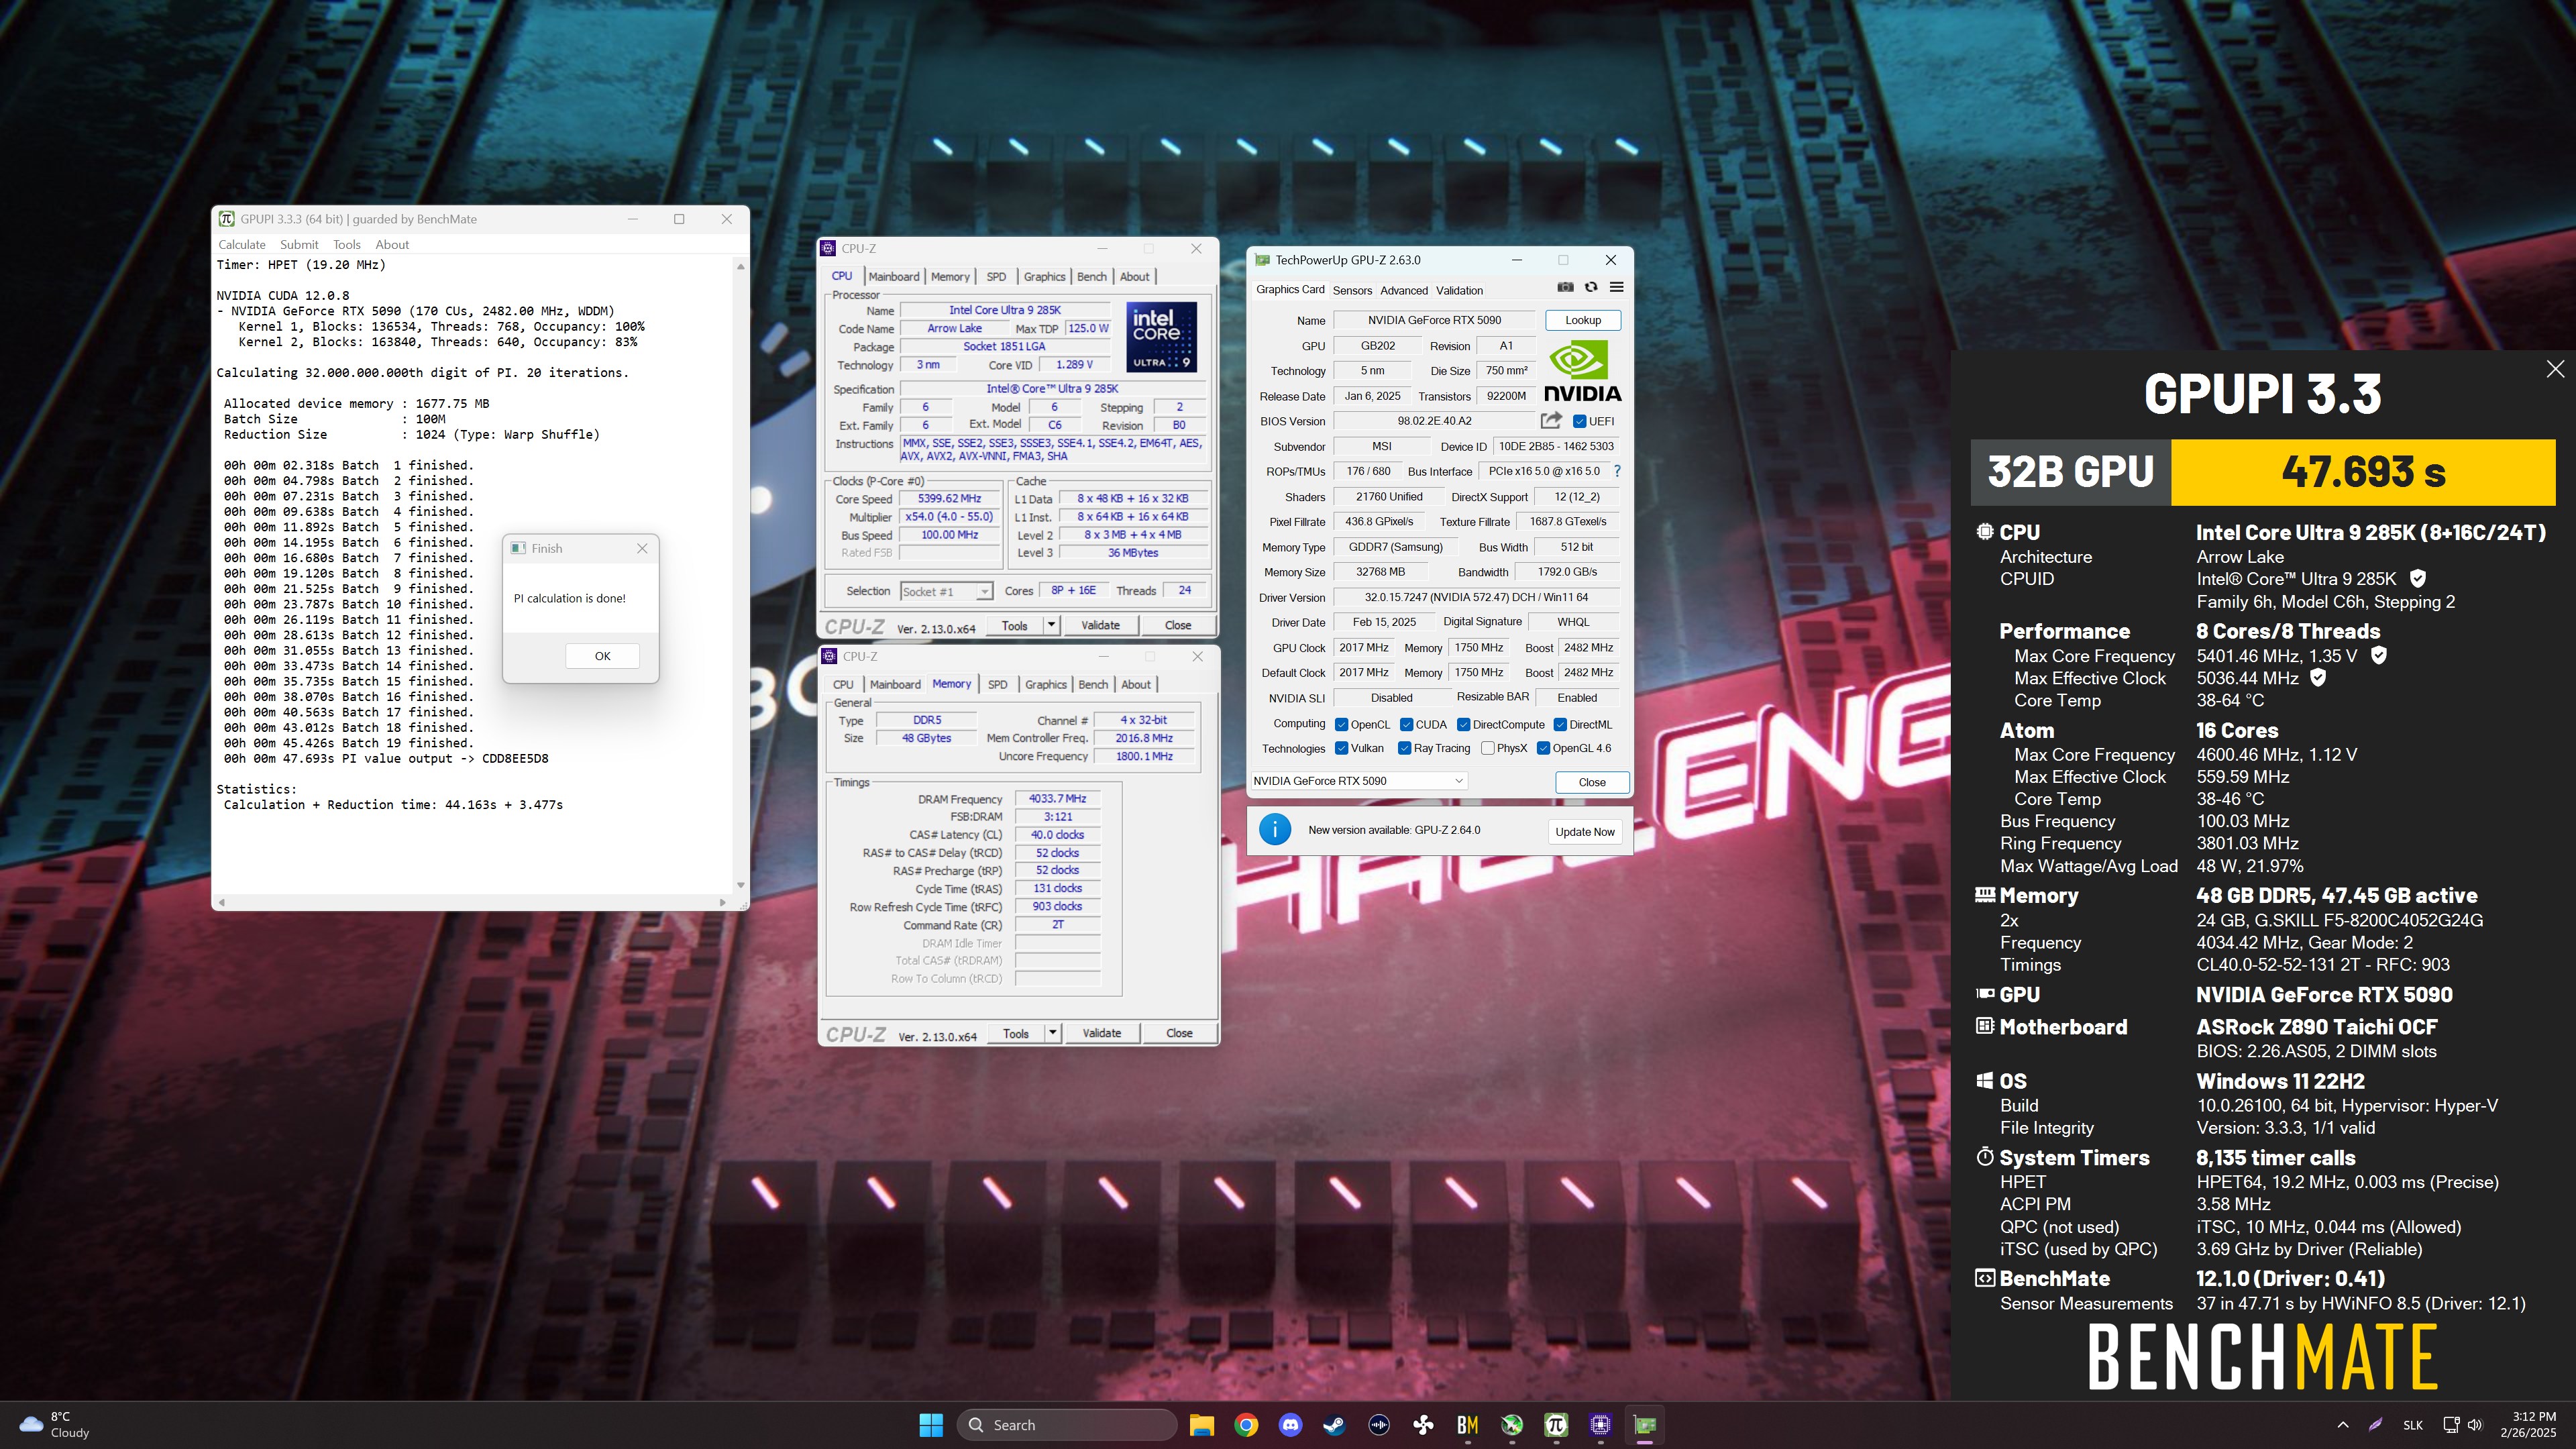This screenshot has height=1449, width=2576.
Task: Expand Tools dropdown arrow in top CPU-Z
Action: pos(1051,625)
